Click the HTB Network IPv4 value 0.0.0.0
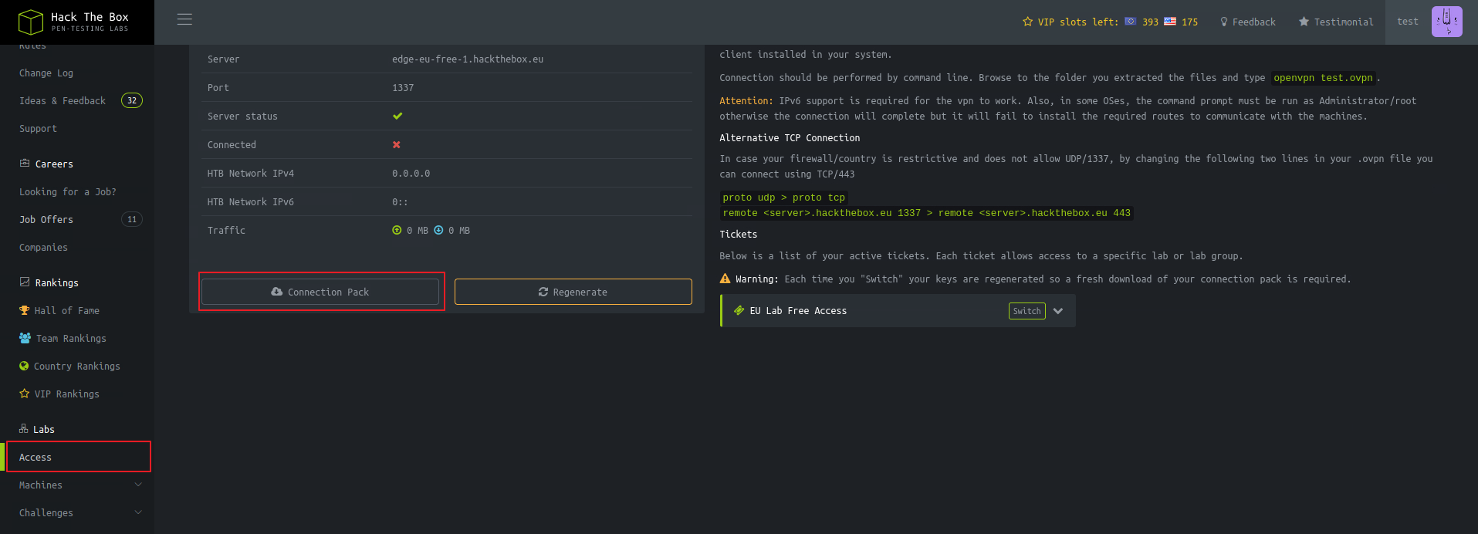1478x534 pixels. click(x=411, y=173)
